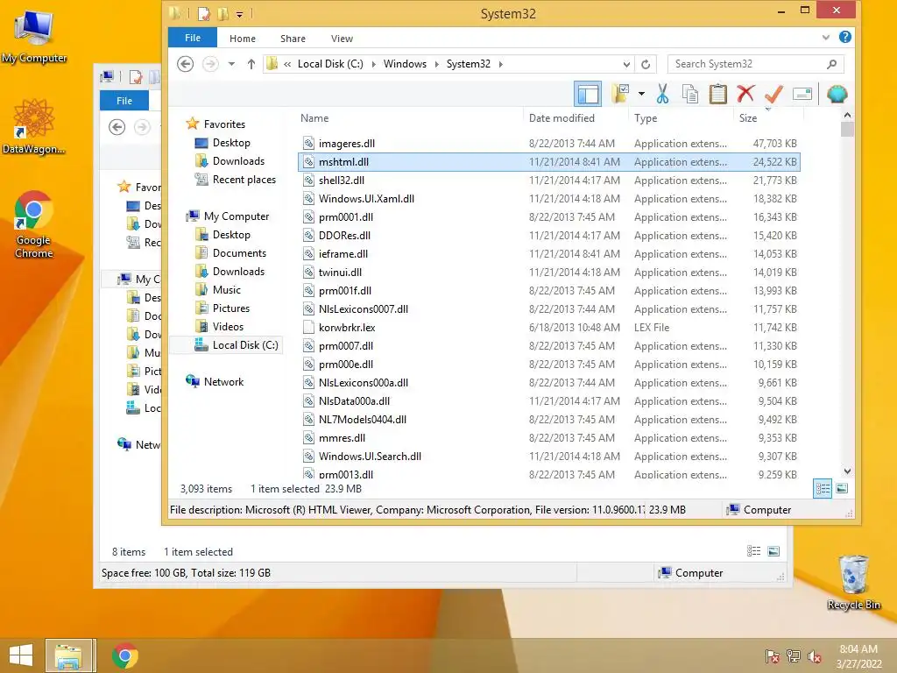Select Recent places in navigation pane
The width and height of the screenshot is (897, 673).
[244, 179]
